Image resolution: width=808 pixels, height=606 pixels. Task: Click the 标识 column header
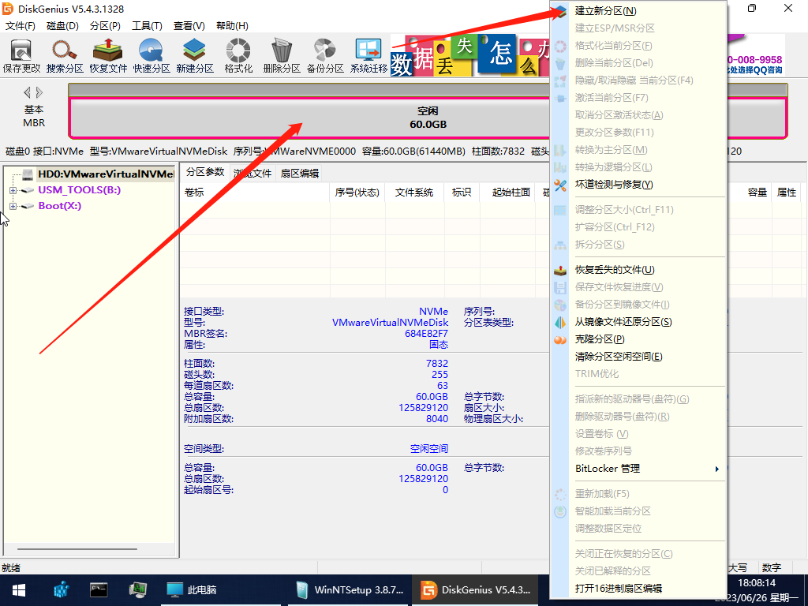[x=461, y=193]
